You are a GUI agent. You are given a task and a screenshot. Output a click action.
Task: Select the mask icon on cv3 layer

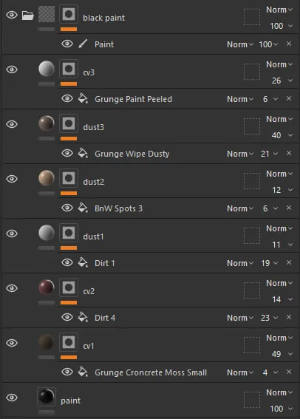tap(69, 69)
